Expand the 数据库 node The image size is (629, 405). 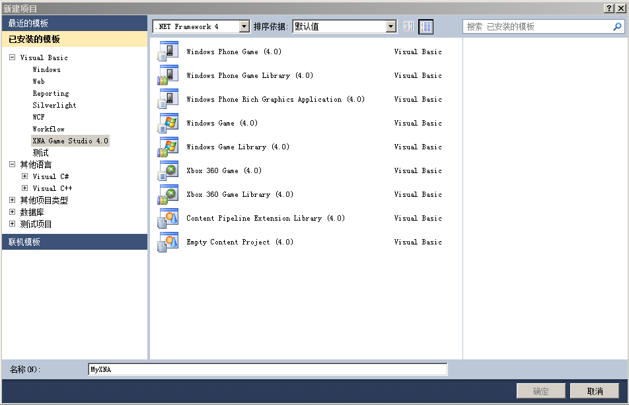pyautogui.click(x=13, y=211)
